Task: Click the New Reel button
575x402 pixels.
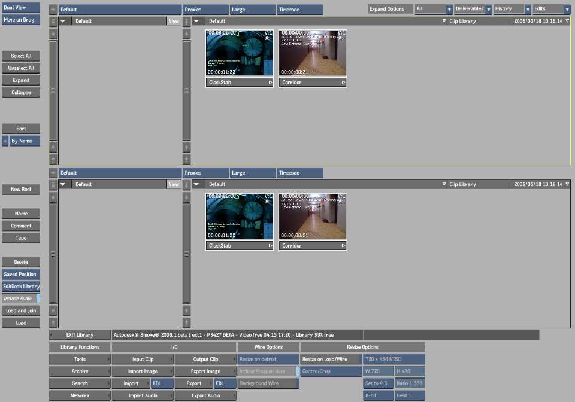Action: [20, 190]
